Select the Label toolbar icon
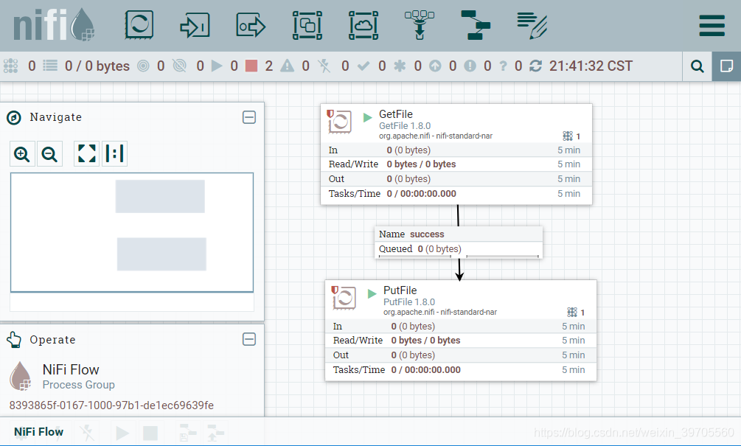 pyautogui.click(x=532, y=26)
